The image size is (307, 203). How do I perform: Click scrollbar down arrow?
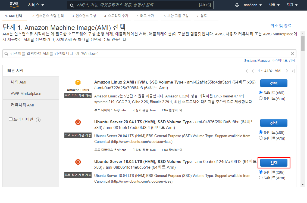[303, 184]
